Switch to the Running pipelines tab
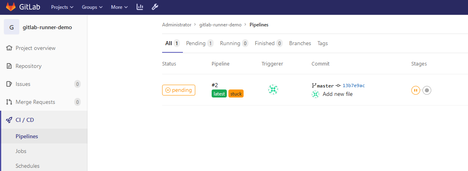Viewport: 468px width, 171px height. point(234,43)
